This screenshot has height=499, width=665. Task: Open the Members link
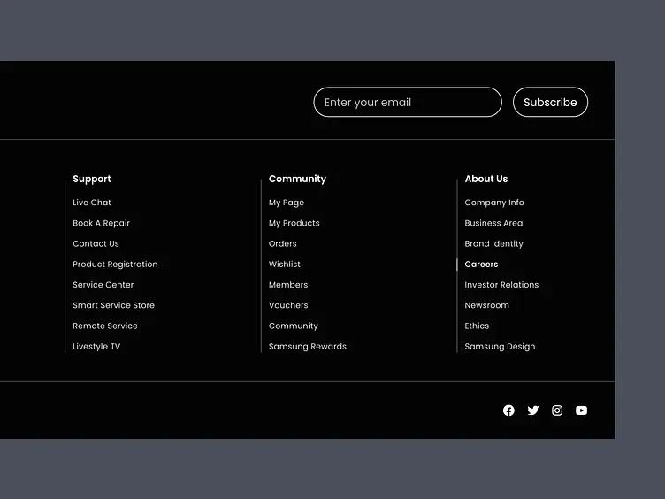288,285
